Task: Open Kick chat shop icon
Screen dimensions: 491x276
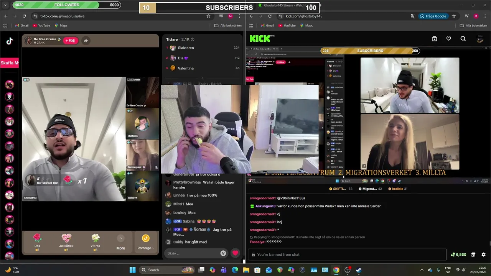Action: [473, 255]
